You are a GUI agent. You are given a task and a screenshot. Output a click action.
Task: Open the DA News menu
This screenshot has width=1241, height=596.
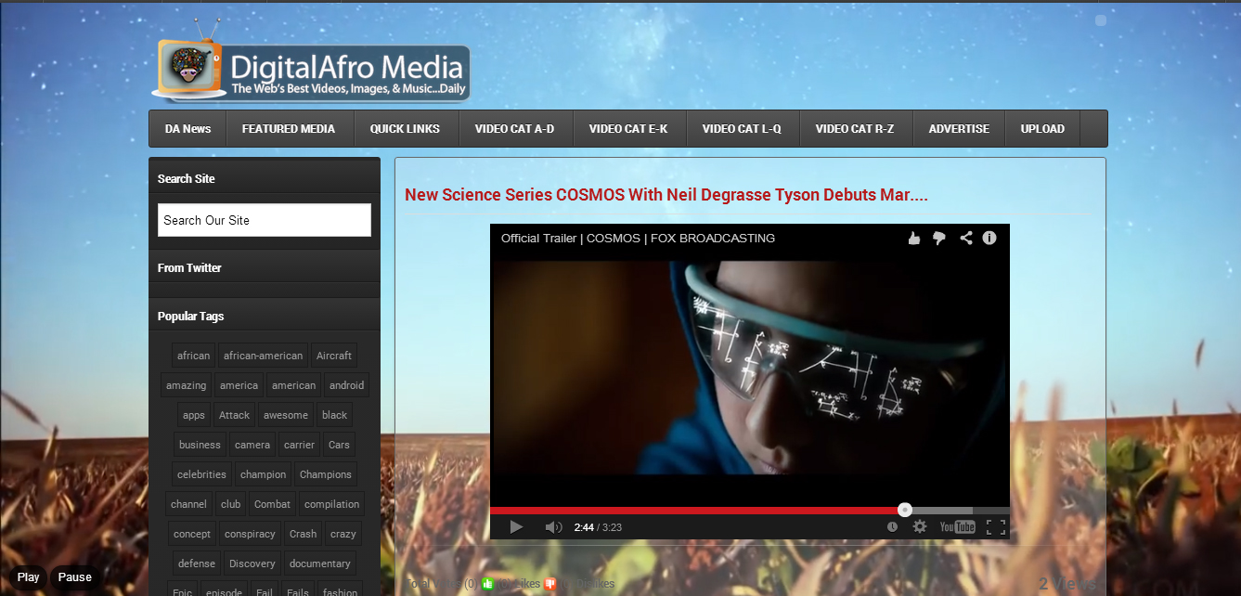tap(187, 129)
